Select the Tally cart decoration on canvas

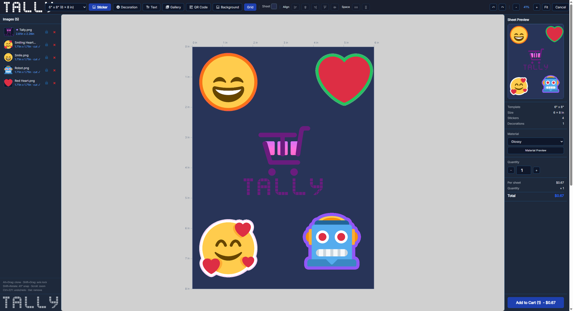click(283, 160)
